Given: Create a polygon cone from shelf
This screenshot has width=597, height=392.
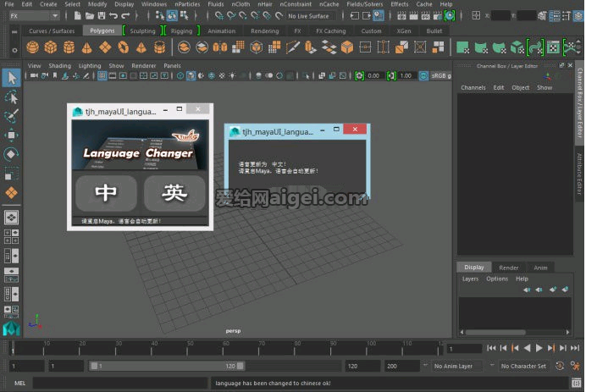Looking at the screenshot, I should [87, 47].
